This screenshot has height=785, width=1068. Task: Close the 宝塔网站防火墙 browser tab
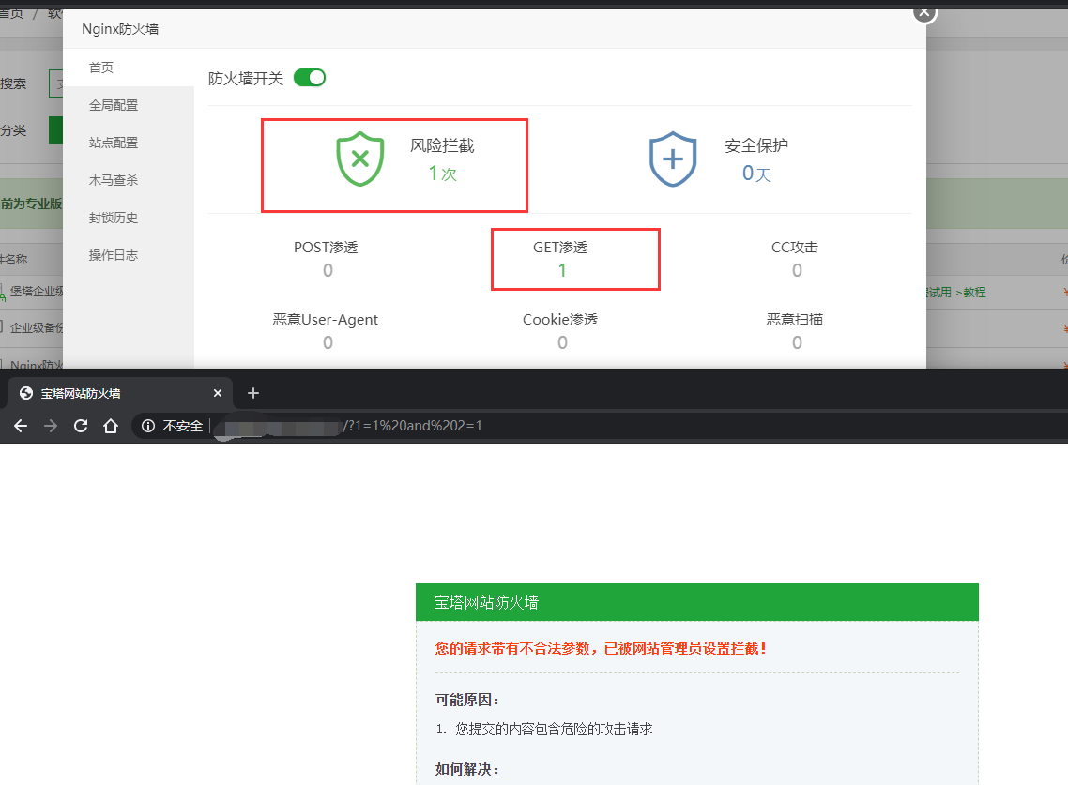click(x=218, y=393)
